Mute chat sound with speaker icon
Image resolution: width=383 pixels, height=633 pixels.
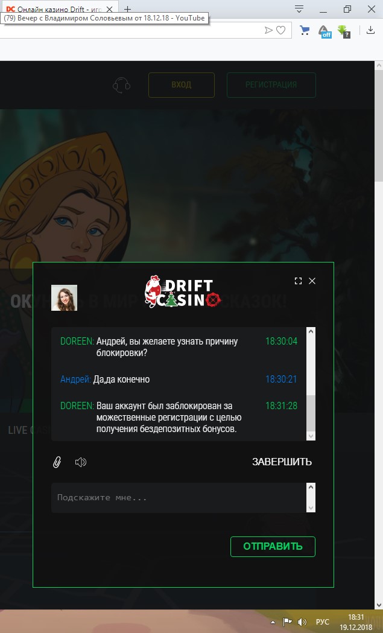tap(81, 462)
